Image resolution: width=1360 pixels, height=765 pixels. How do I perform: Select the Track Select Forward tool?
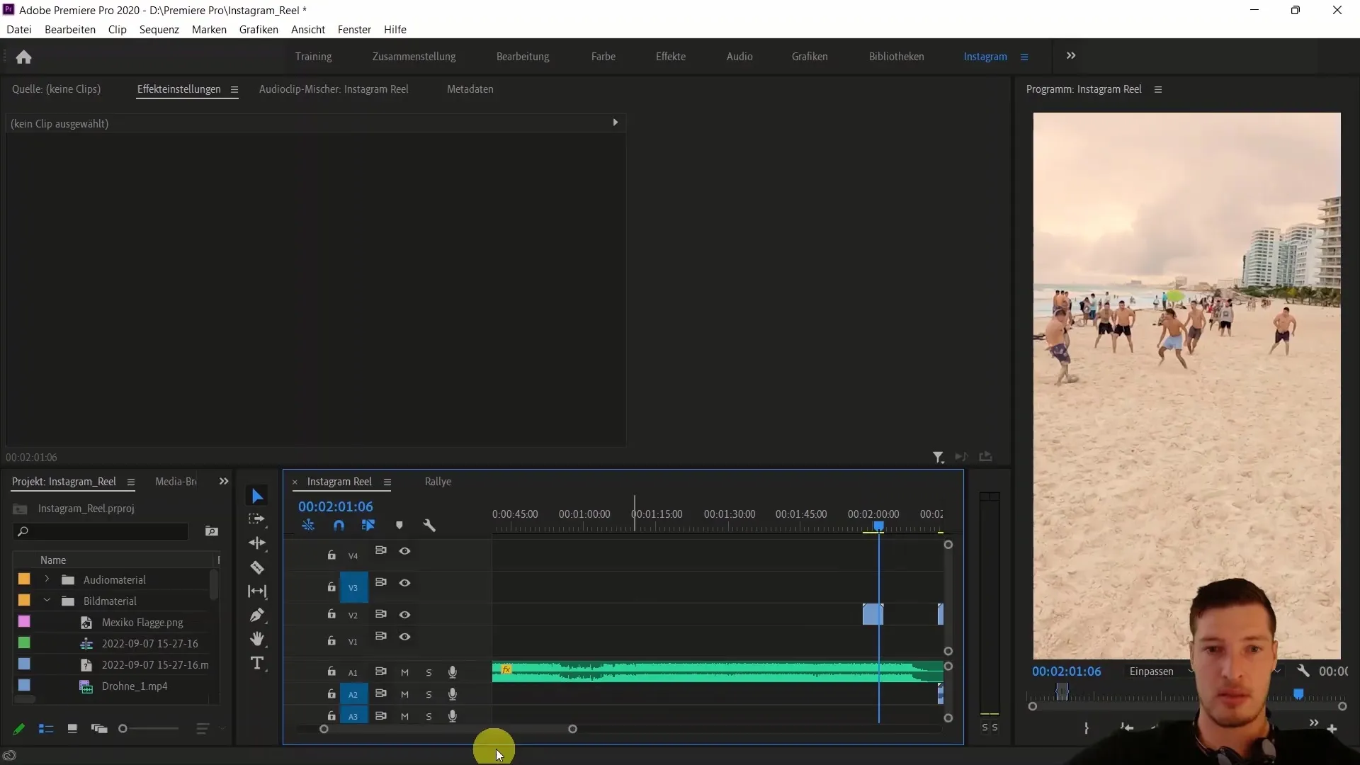(x=256, y=519)
